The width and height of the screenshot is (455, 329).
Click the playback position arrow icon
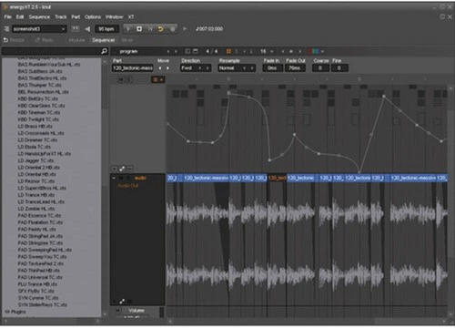click(185, 29)
